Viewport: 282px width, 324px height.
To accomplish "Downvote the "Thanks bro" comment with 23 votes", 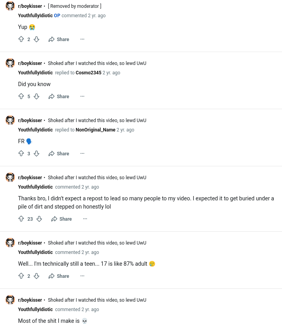I will tap(39, 219).
